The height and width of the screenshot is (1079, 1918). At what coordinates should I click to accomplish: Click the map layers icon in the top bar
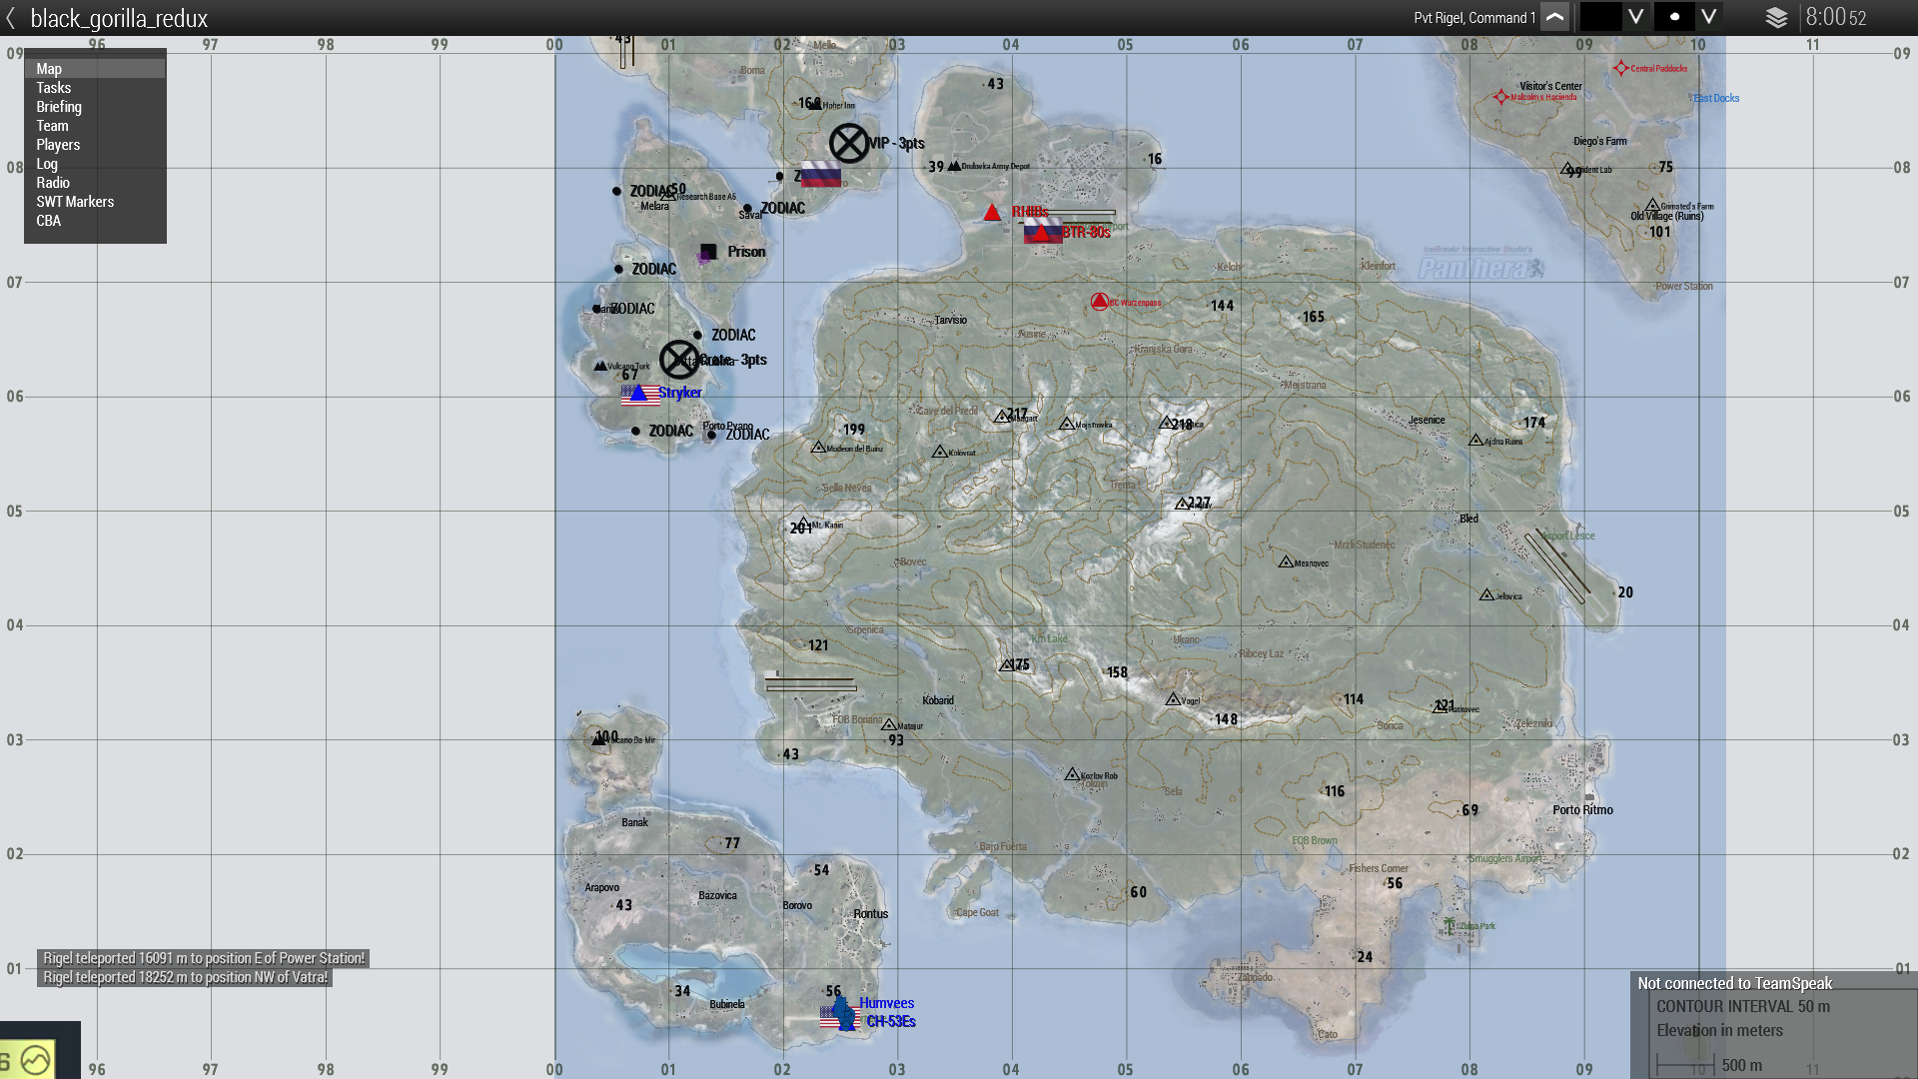coord(1776,17)
